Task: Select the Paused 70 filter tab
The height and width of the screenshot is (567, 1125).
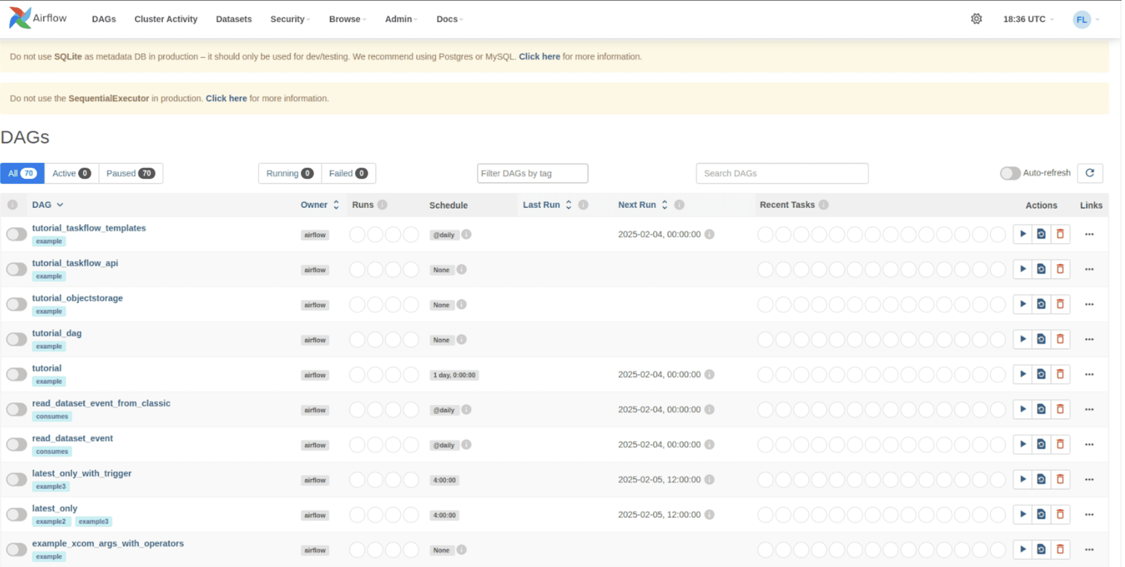Action: coord(131,173)
